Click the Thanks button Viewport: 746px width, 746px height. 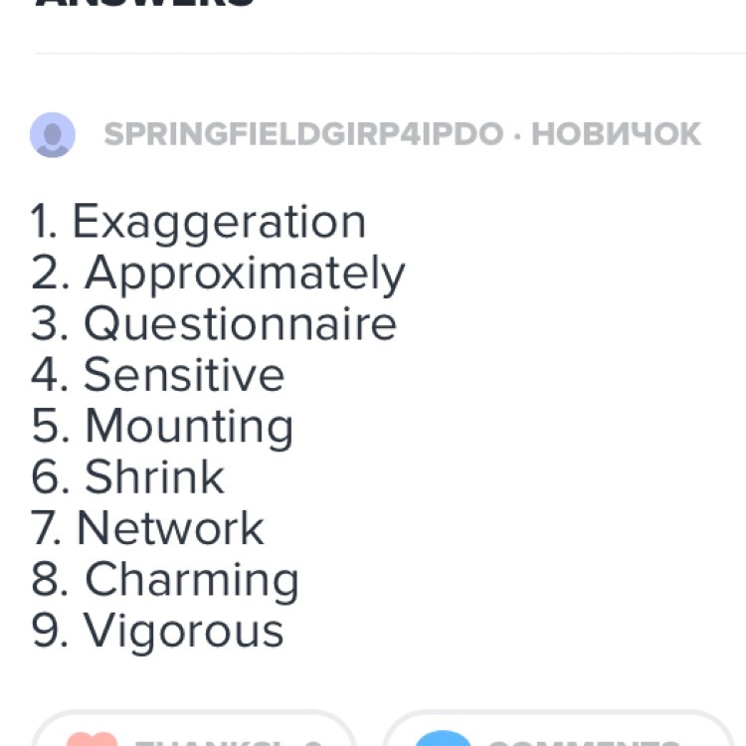click(194, 728)
